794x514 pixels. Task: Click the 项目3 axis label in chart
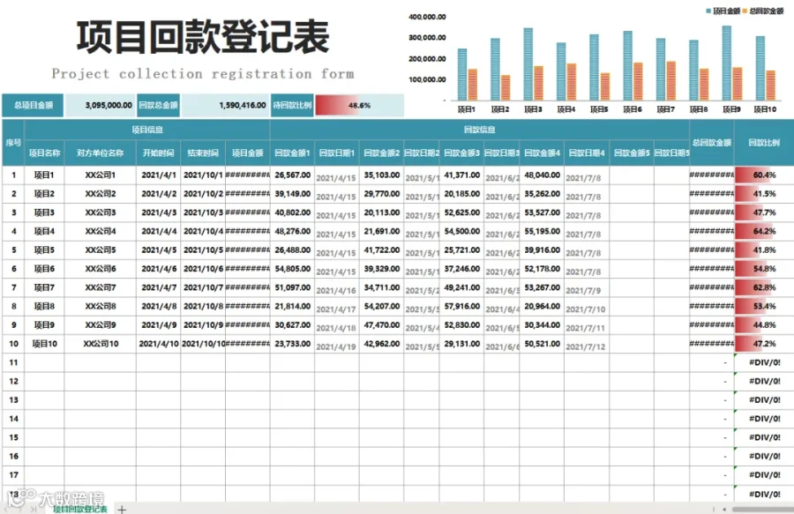(533, 109)
